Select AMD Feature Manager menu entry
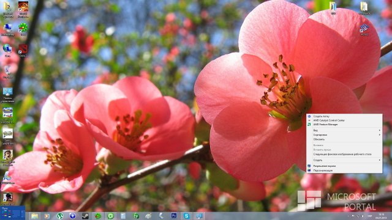The image size is (392, 220). [x=325, y=124]
